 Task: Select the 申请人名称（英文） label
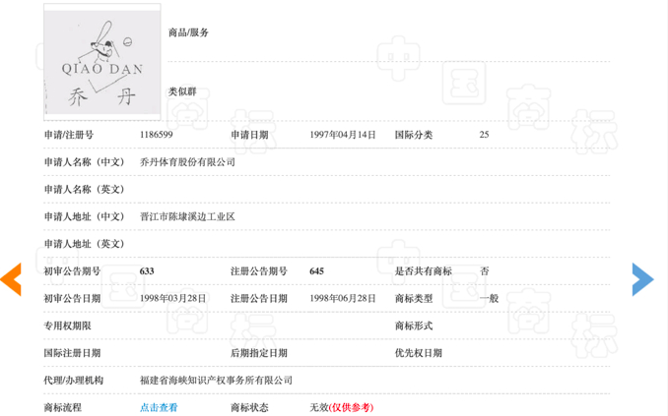[x=85, y=189]
